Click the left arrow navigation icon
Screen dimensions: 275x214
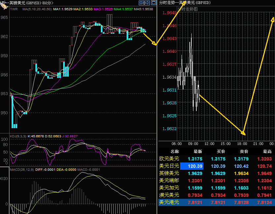141,3
